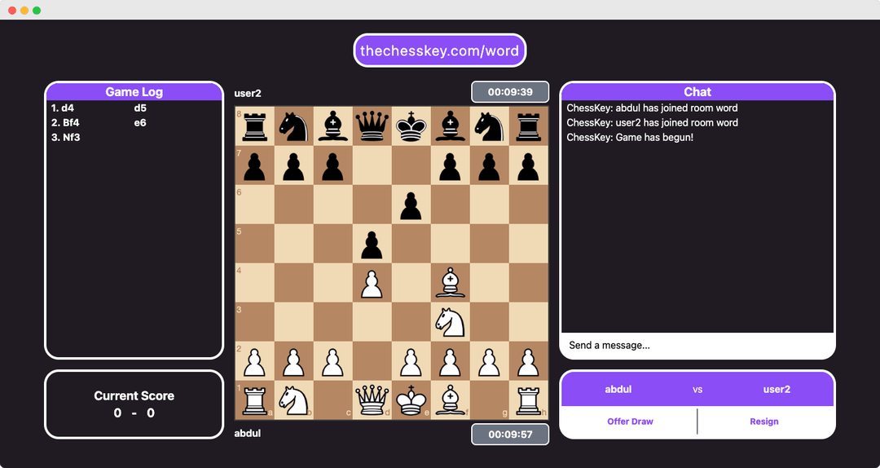Resign the current game

(764, 422)
